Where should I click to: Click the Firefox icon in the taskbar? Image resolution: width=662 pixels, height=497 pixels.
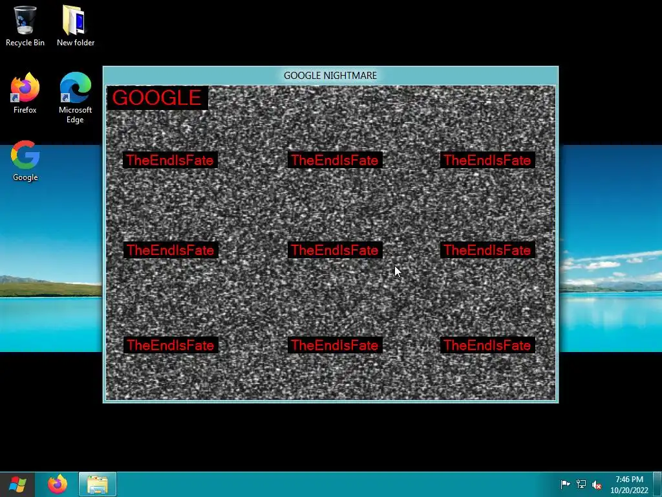(58, 485)
